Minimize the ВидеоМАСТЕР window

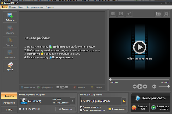click(161, 3)
